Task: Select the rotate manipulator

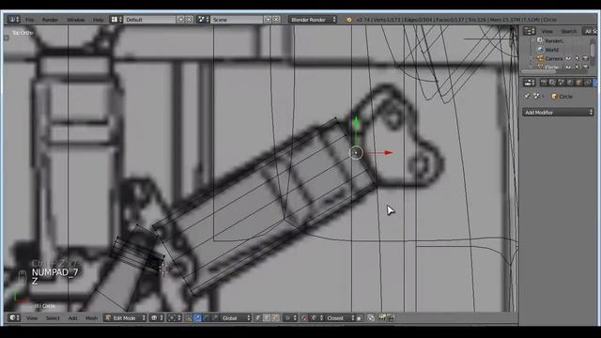Action: point(207,318)
